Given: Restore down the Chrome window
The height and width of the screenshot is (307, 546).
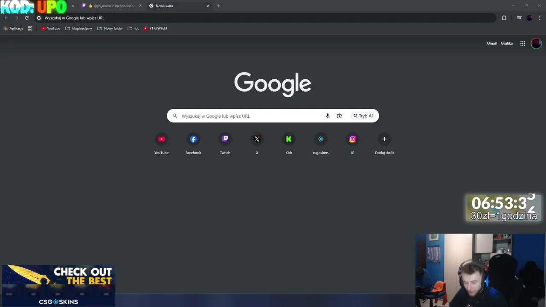Looking at the screenshot, I should [526, 6].
